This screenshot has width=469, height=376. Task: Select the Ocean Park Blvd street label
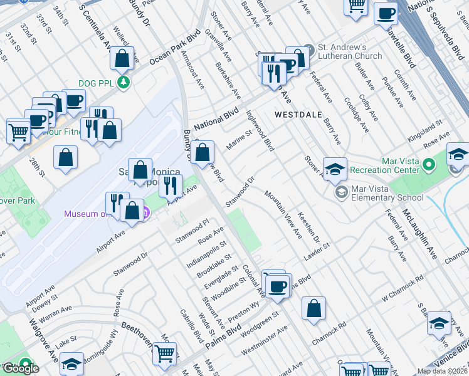point(174,47)
